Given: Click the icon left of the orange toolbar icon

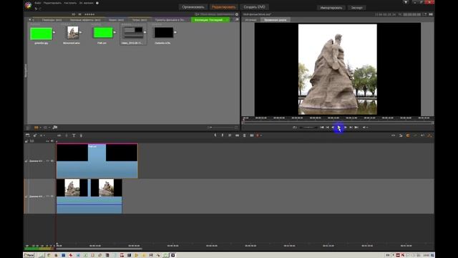Looking at the screenshot, I should pos(401,135).
